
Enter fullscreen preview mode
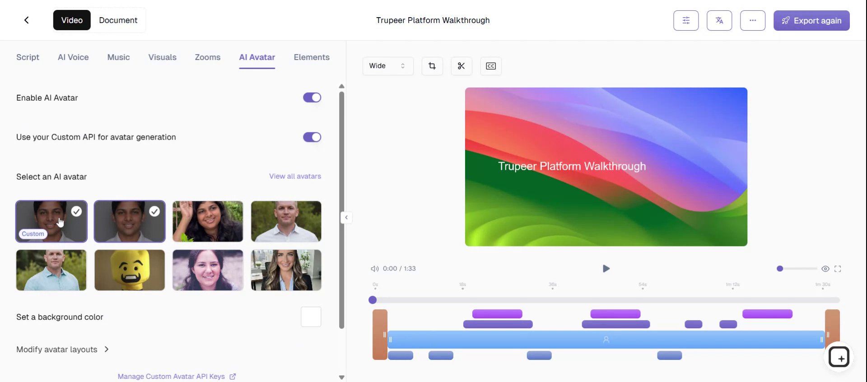tap(838, 269)
